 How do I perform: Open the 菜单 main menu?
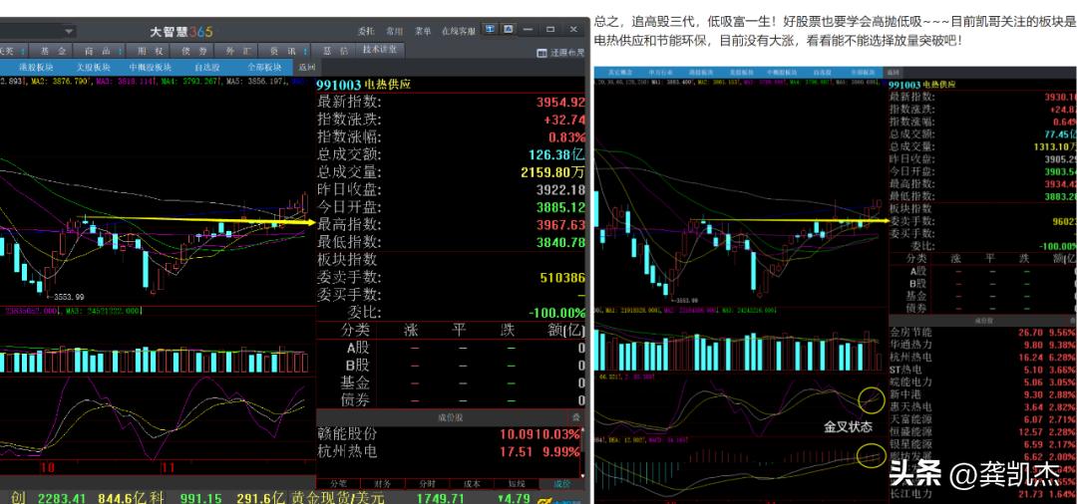click(423, 31)
